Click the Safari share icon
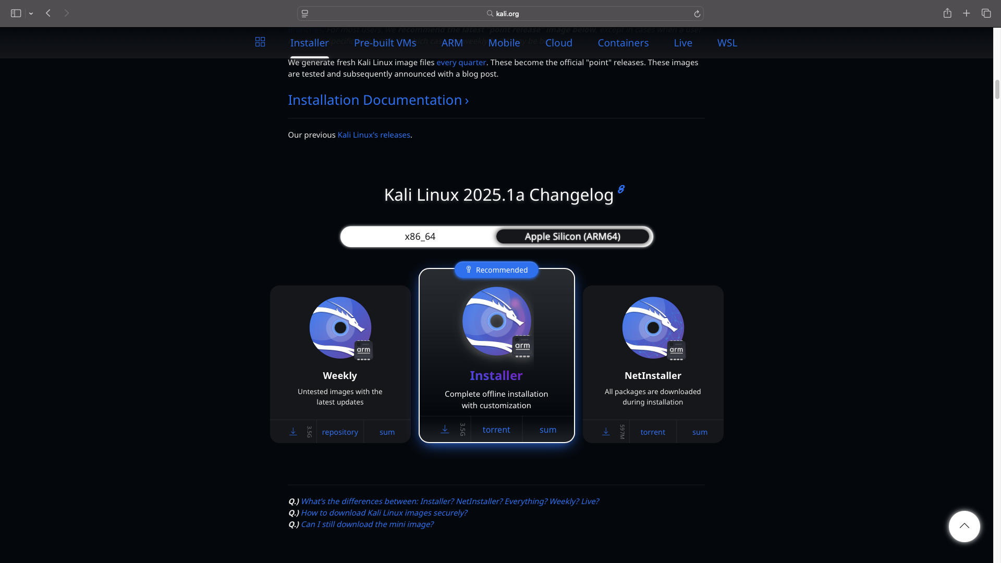The image size is (1001, 563). (947, 14)
